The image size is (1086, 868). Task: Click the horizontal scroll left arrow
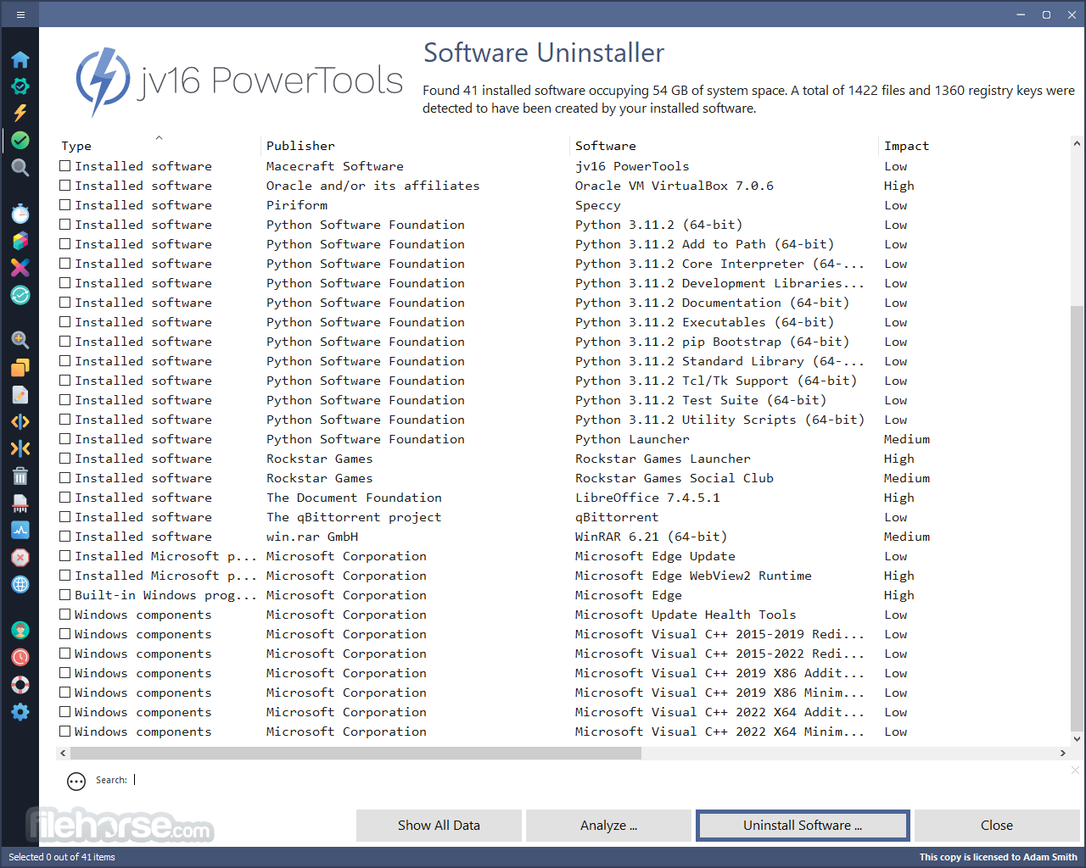(63, 753)
